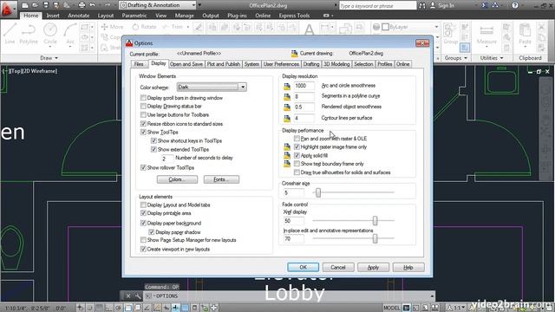The height and width of the screenshot is (312, 555).
Task: Click the Text 'A' tool in Annotation panel
Action: [309, 29]
